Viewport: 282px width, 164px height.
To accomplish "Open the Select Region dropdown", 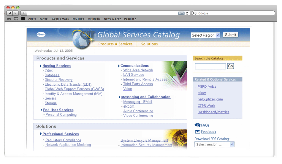I will 205,35.
